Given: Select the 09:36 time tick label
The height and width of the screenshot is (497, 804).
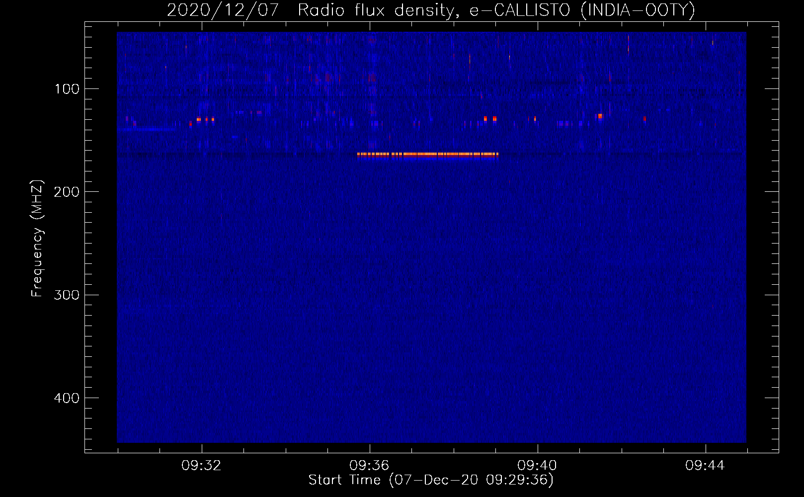Looking at the screenshot, I should (x=369, y=466).
